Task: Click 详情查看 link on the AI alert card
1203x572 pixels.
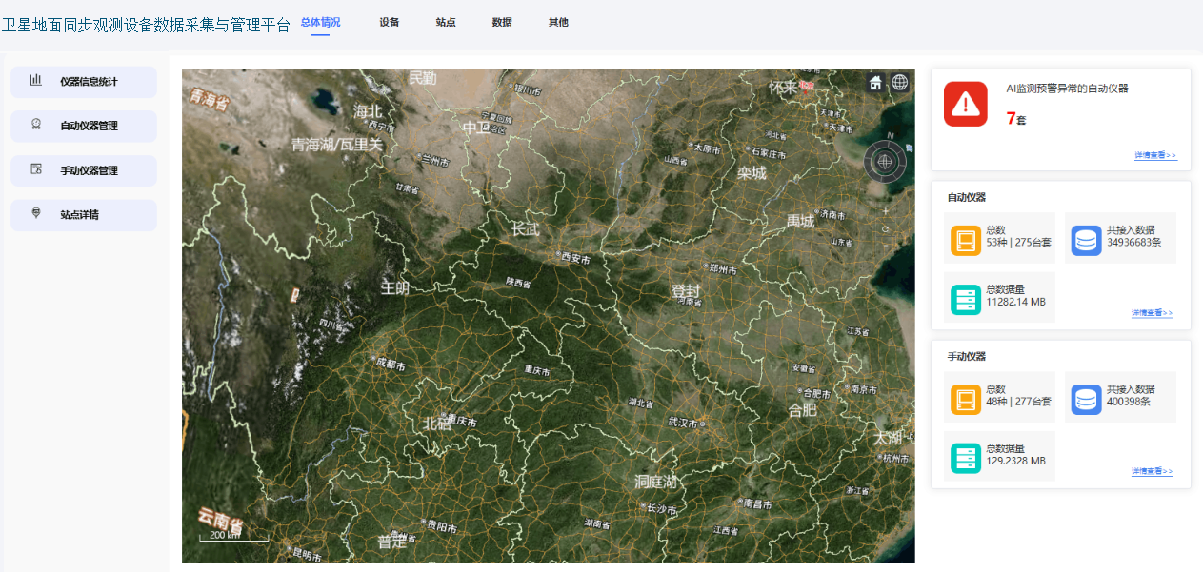Action: [x=1155, y=153]
